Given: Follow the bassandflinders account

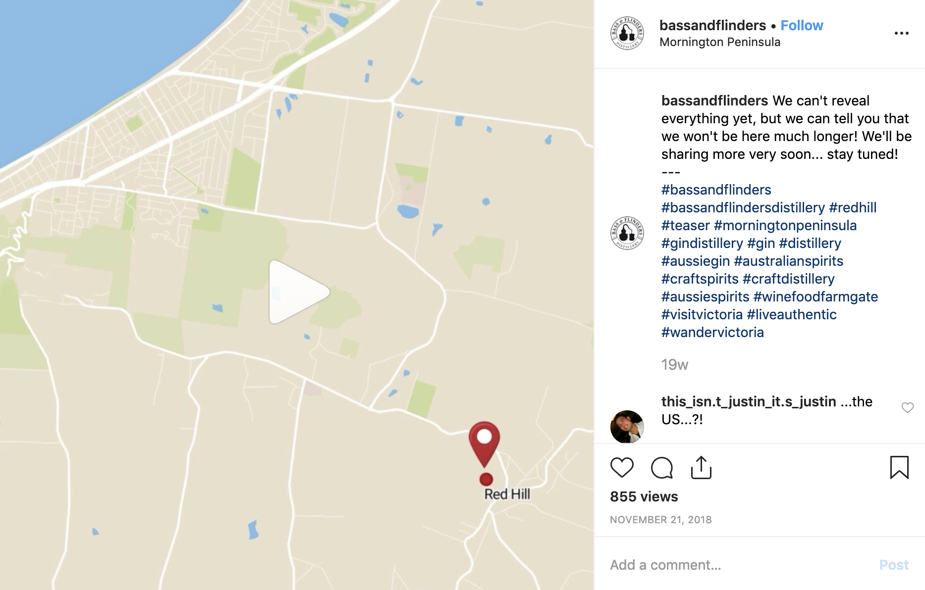Looking at the screenshot, I should point(802,25).
